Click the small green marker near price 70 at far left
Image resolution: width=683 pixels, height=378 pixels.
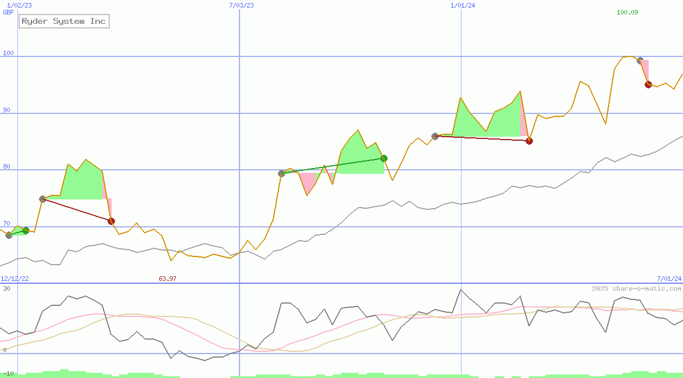(26, 230)
